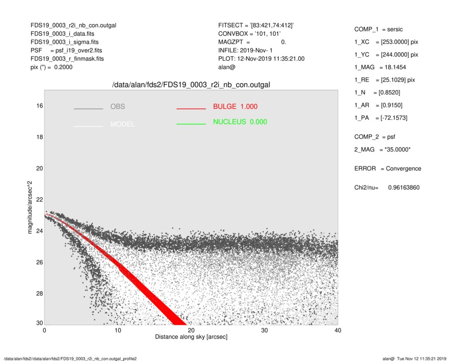This screenshot has width=451, height=361.
Task: Click the x-axis tick label '20'
Action: pyautogui.click(x=191, y=330)
